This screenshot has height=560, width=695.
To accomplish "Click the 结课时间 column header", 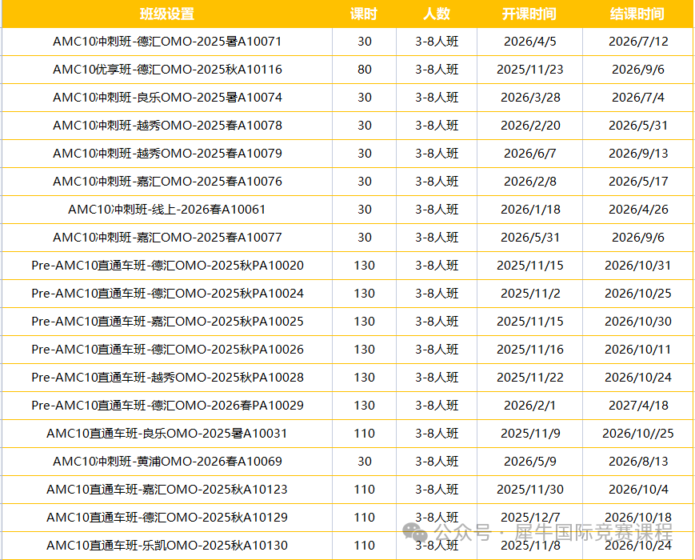I will [x=636, y=14].
